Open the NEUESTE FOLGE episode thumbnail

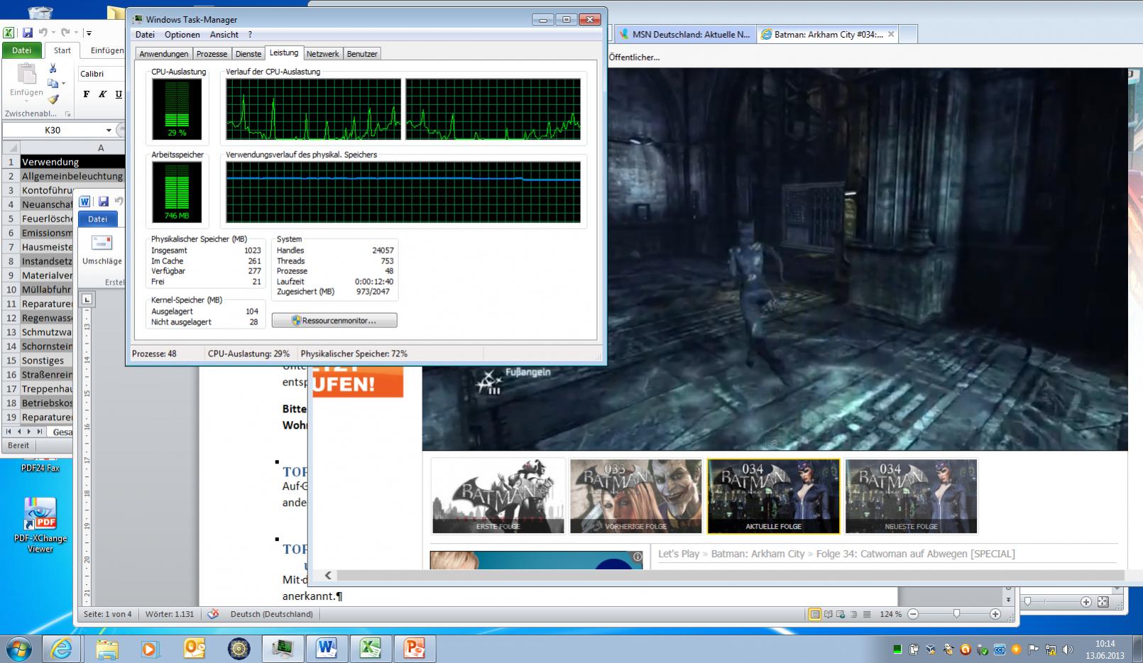pyautogui.click(x=912, y=495)
